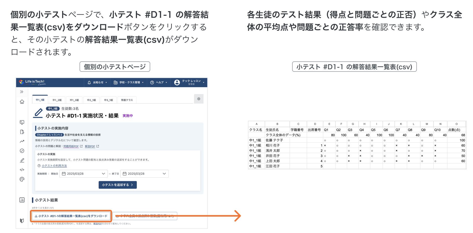Download the 小テスト #D1-1 answer results CSV
Image resolution: width=473 pixels, height=233 pixels.
71,216
